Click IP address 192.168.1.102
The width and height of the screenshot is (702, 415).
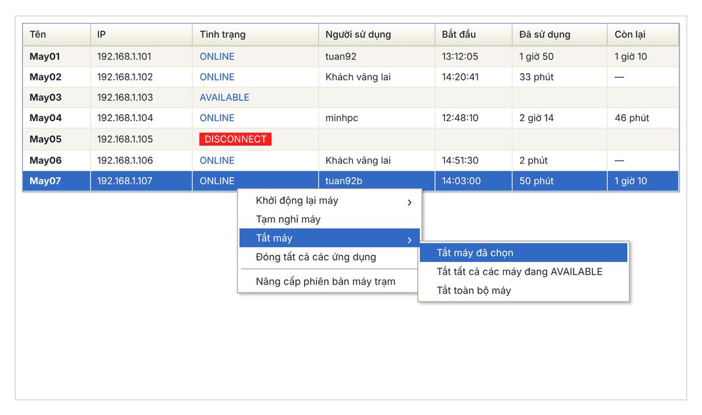[x=125, y=77]
